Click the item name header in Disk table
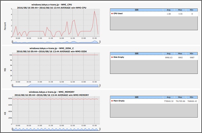202x133 pixels. tap(137, 53)
